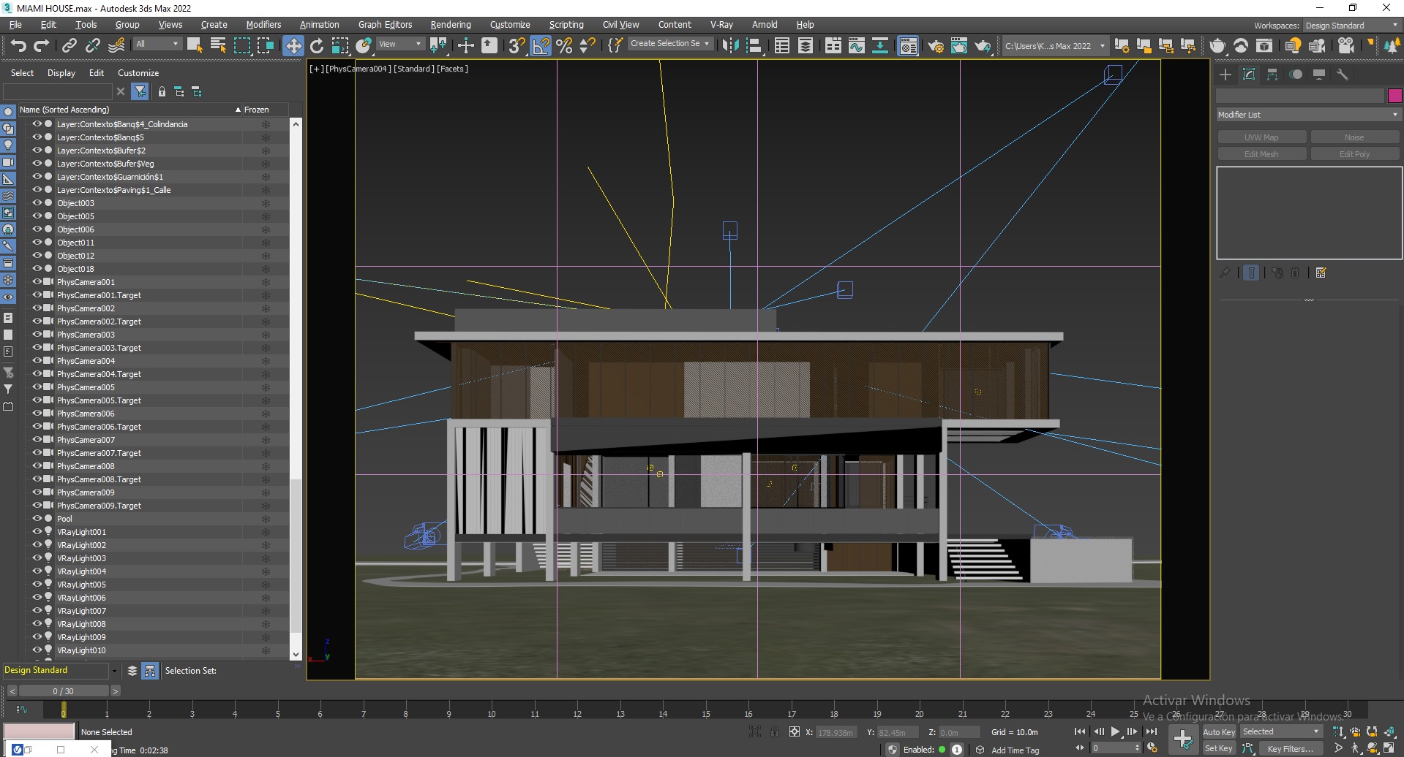The image size is (1404, 757).
Task: Expand the Modifier List dropdown
Action: click(x=1308, y=115)
